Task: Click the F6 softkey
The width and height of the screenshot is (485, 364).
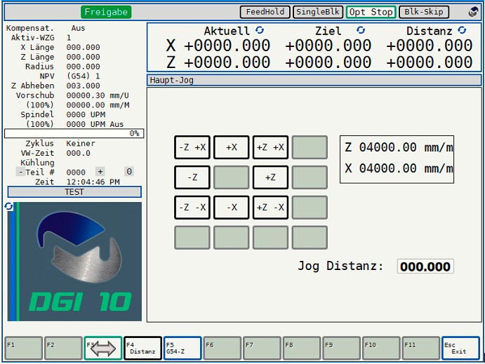Action: click(x=222, y=349)
